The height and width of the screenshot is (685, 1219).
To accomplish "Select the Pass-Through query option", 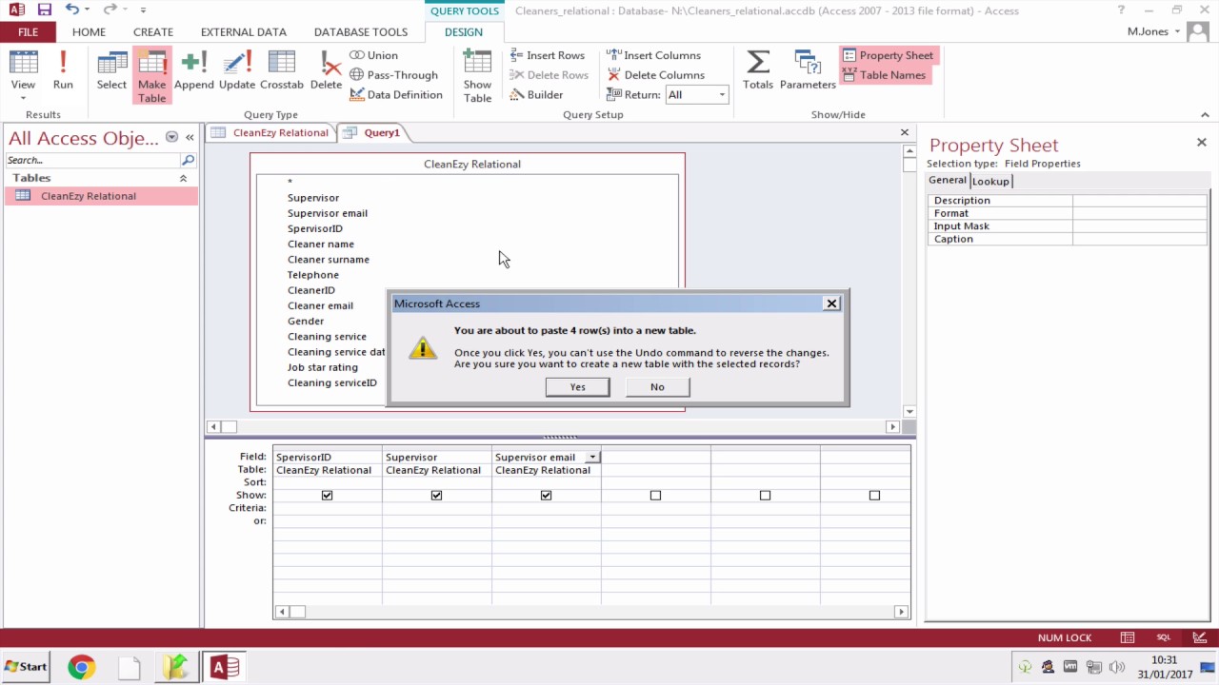I will (x=393, y=75).
